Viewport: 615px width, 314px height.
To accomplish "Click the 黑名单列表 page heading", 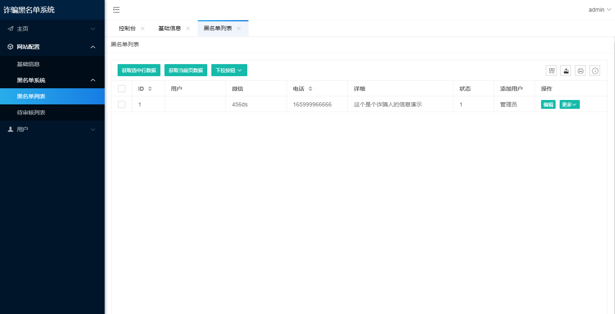I will (125, 44).
